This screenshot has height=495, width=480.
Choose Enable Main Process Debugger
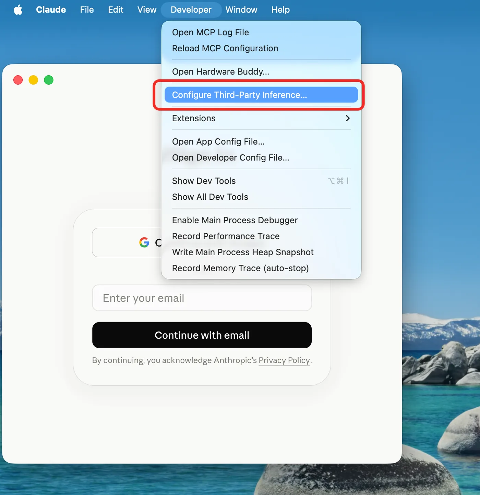click(261, 220)
